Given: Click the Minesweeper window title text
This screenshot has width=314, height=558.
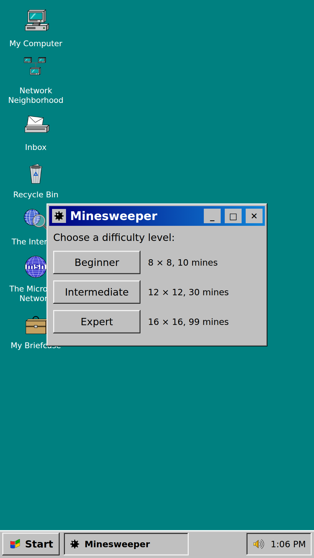Looking at the screenshot, I should coord(114,216).
